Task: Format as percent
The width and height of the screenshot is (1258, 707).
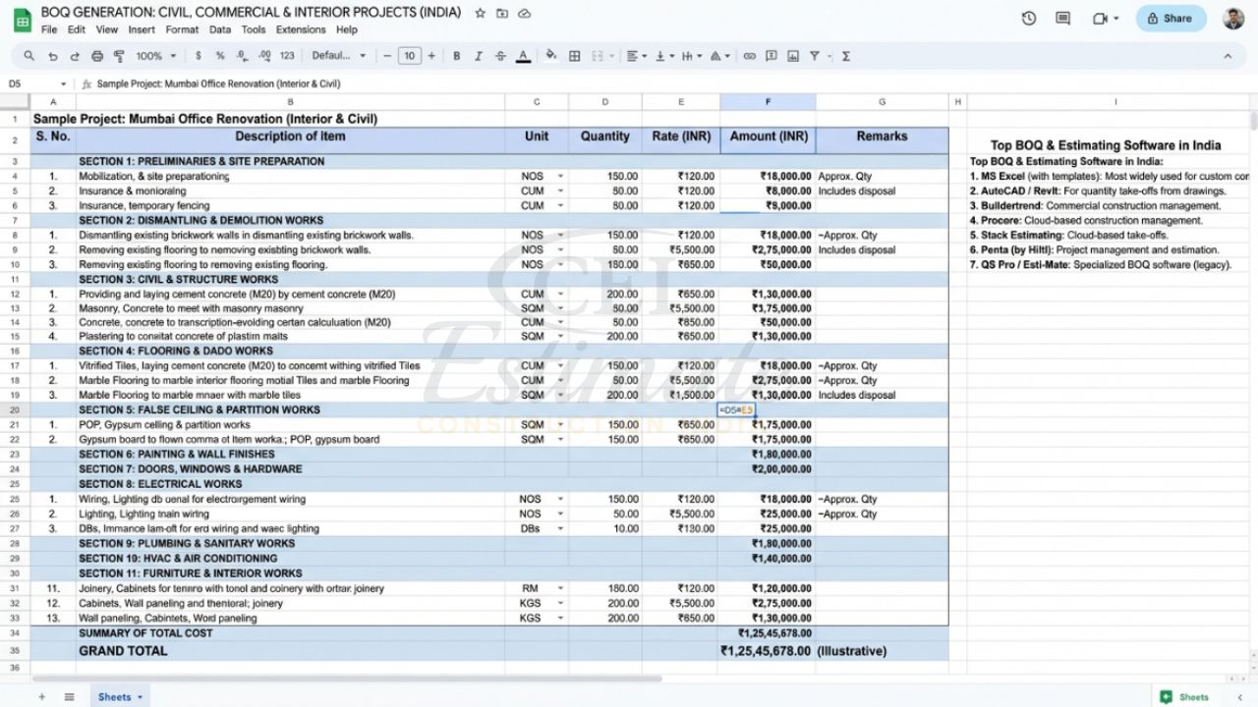Action: click(220, 56)
